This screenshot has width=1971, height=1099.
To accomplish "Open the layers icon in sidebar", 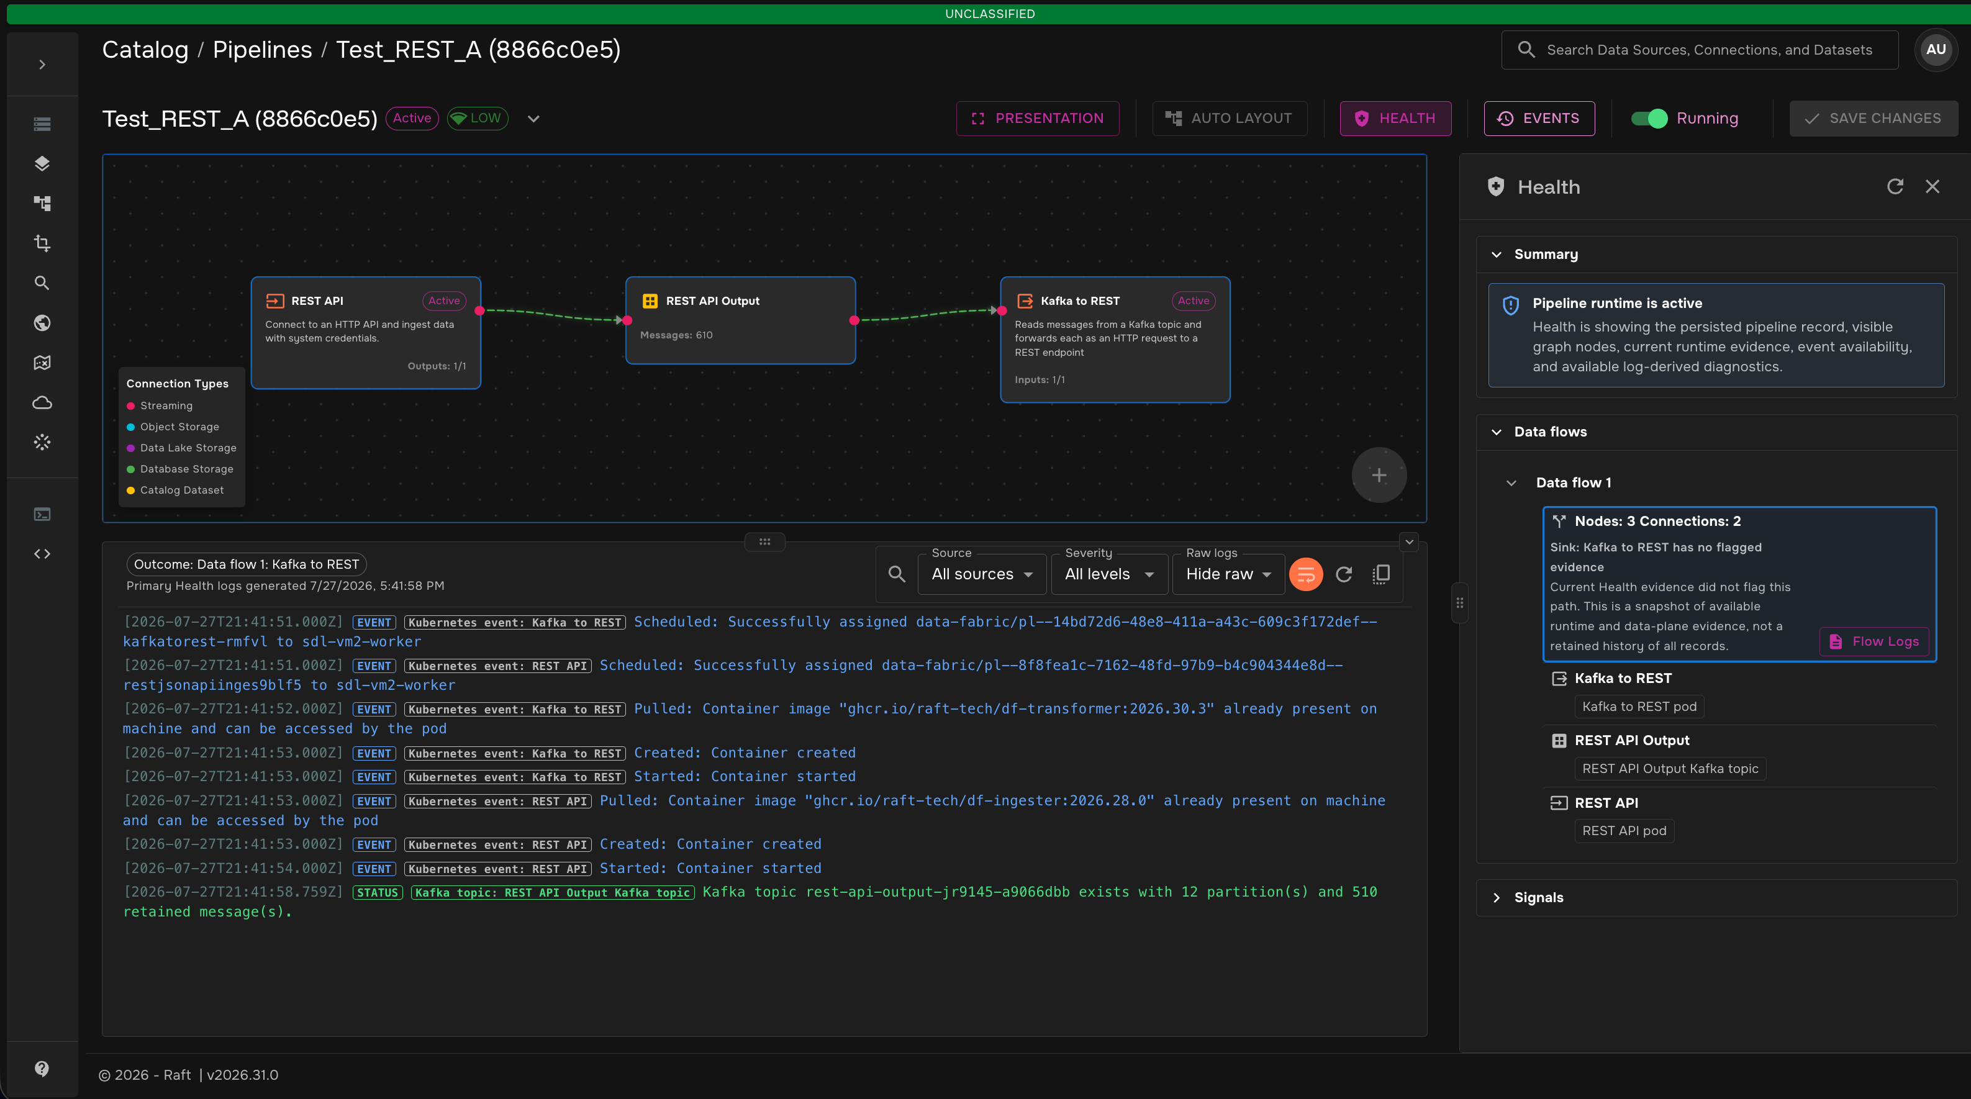I will coord(42,164).
